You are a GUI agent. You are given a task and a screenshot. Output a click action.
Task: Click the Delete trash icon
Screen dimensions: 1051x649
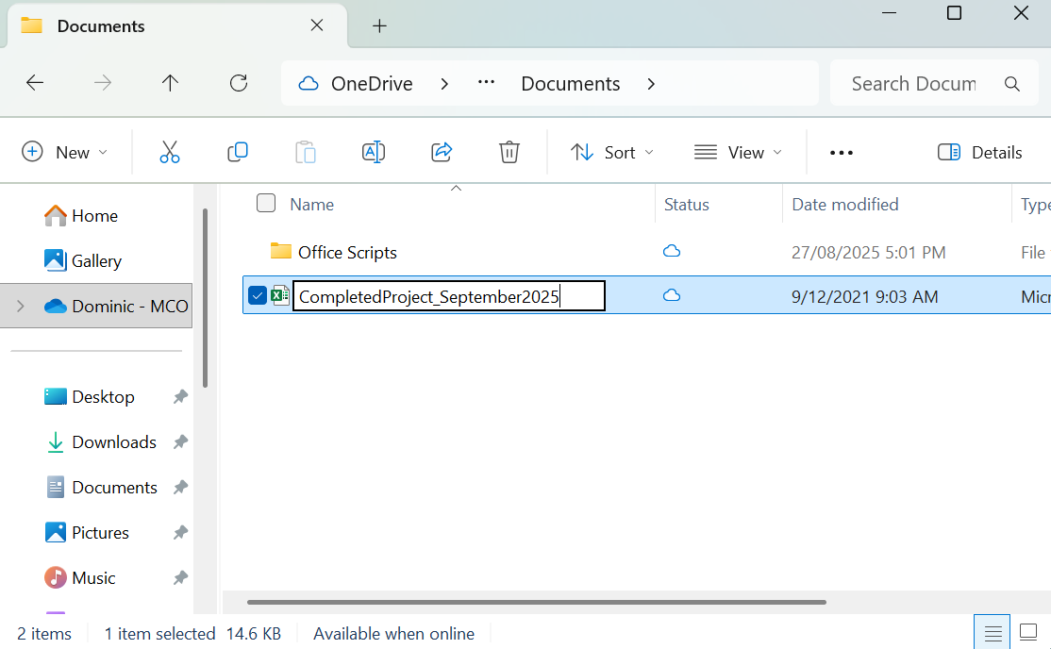(x=509, y=152)
